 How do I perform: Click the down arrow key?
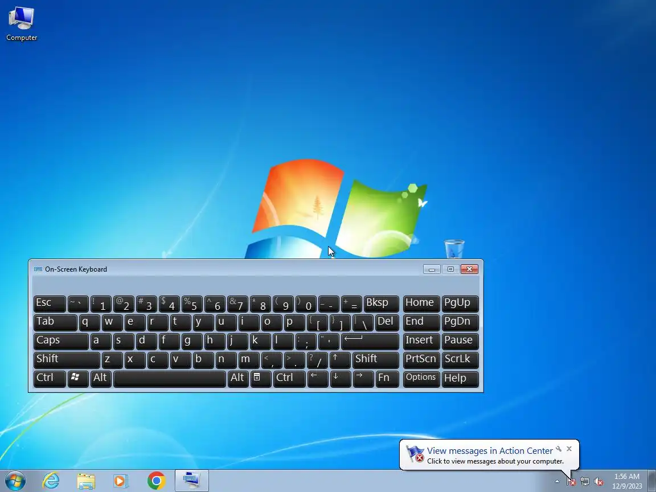340,379
